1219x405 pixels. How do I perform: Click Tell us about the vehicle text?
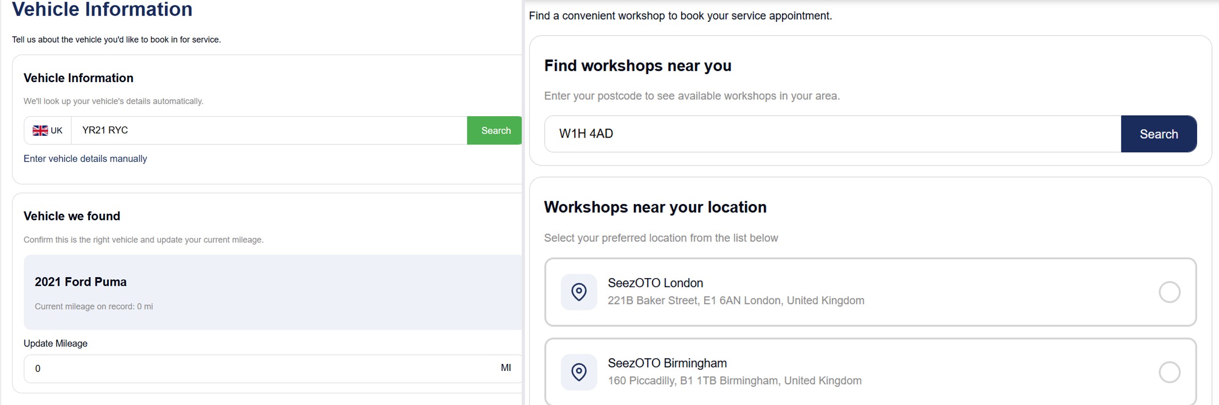click(x=116, y=39)
